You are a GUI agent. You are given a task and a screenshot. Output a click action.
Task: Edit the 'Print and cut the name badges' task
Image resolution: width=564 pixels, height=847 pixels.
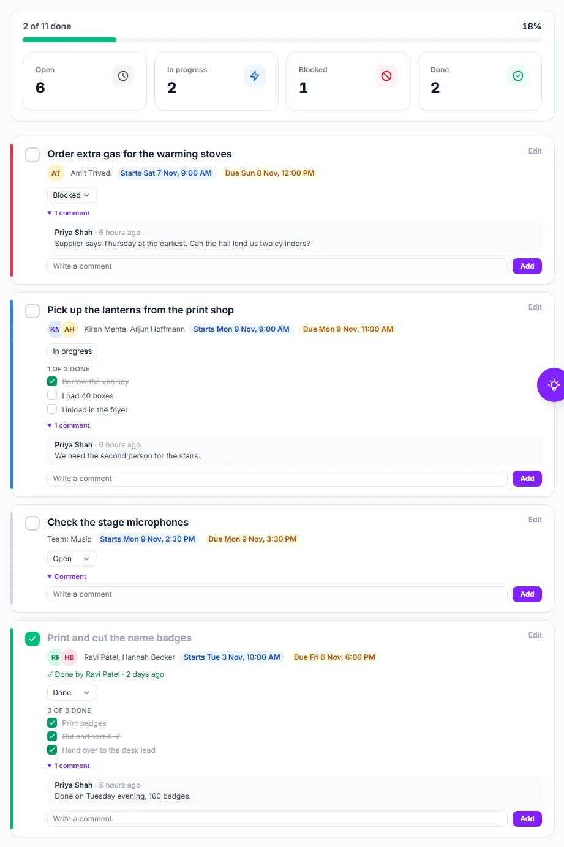click(535, 635)
